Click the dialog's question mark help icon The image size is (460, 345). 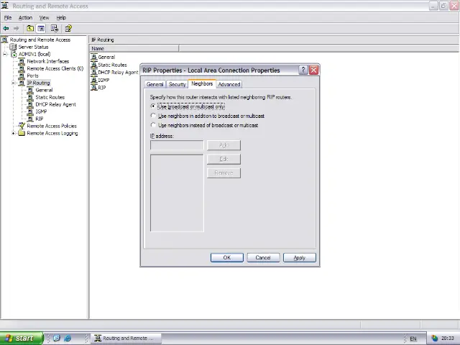(x=303, y=70)
